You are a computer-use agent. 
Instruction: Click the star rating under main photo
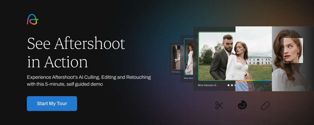pos(232,85)
